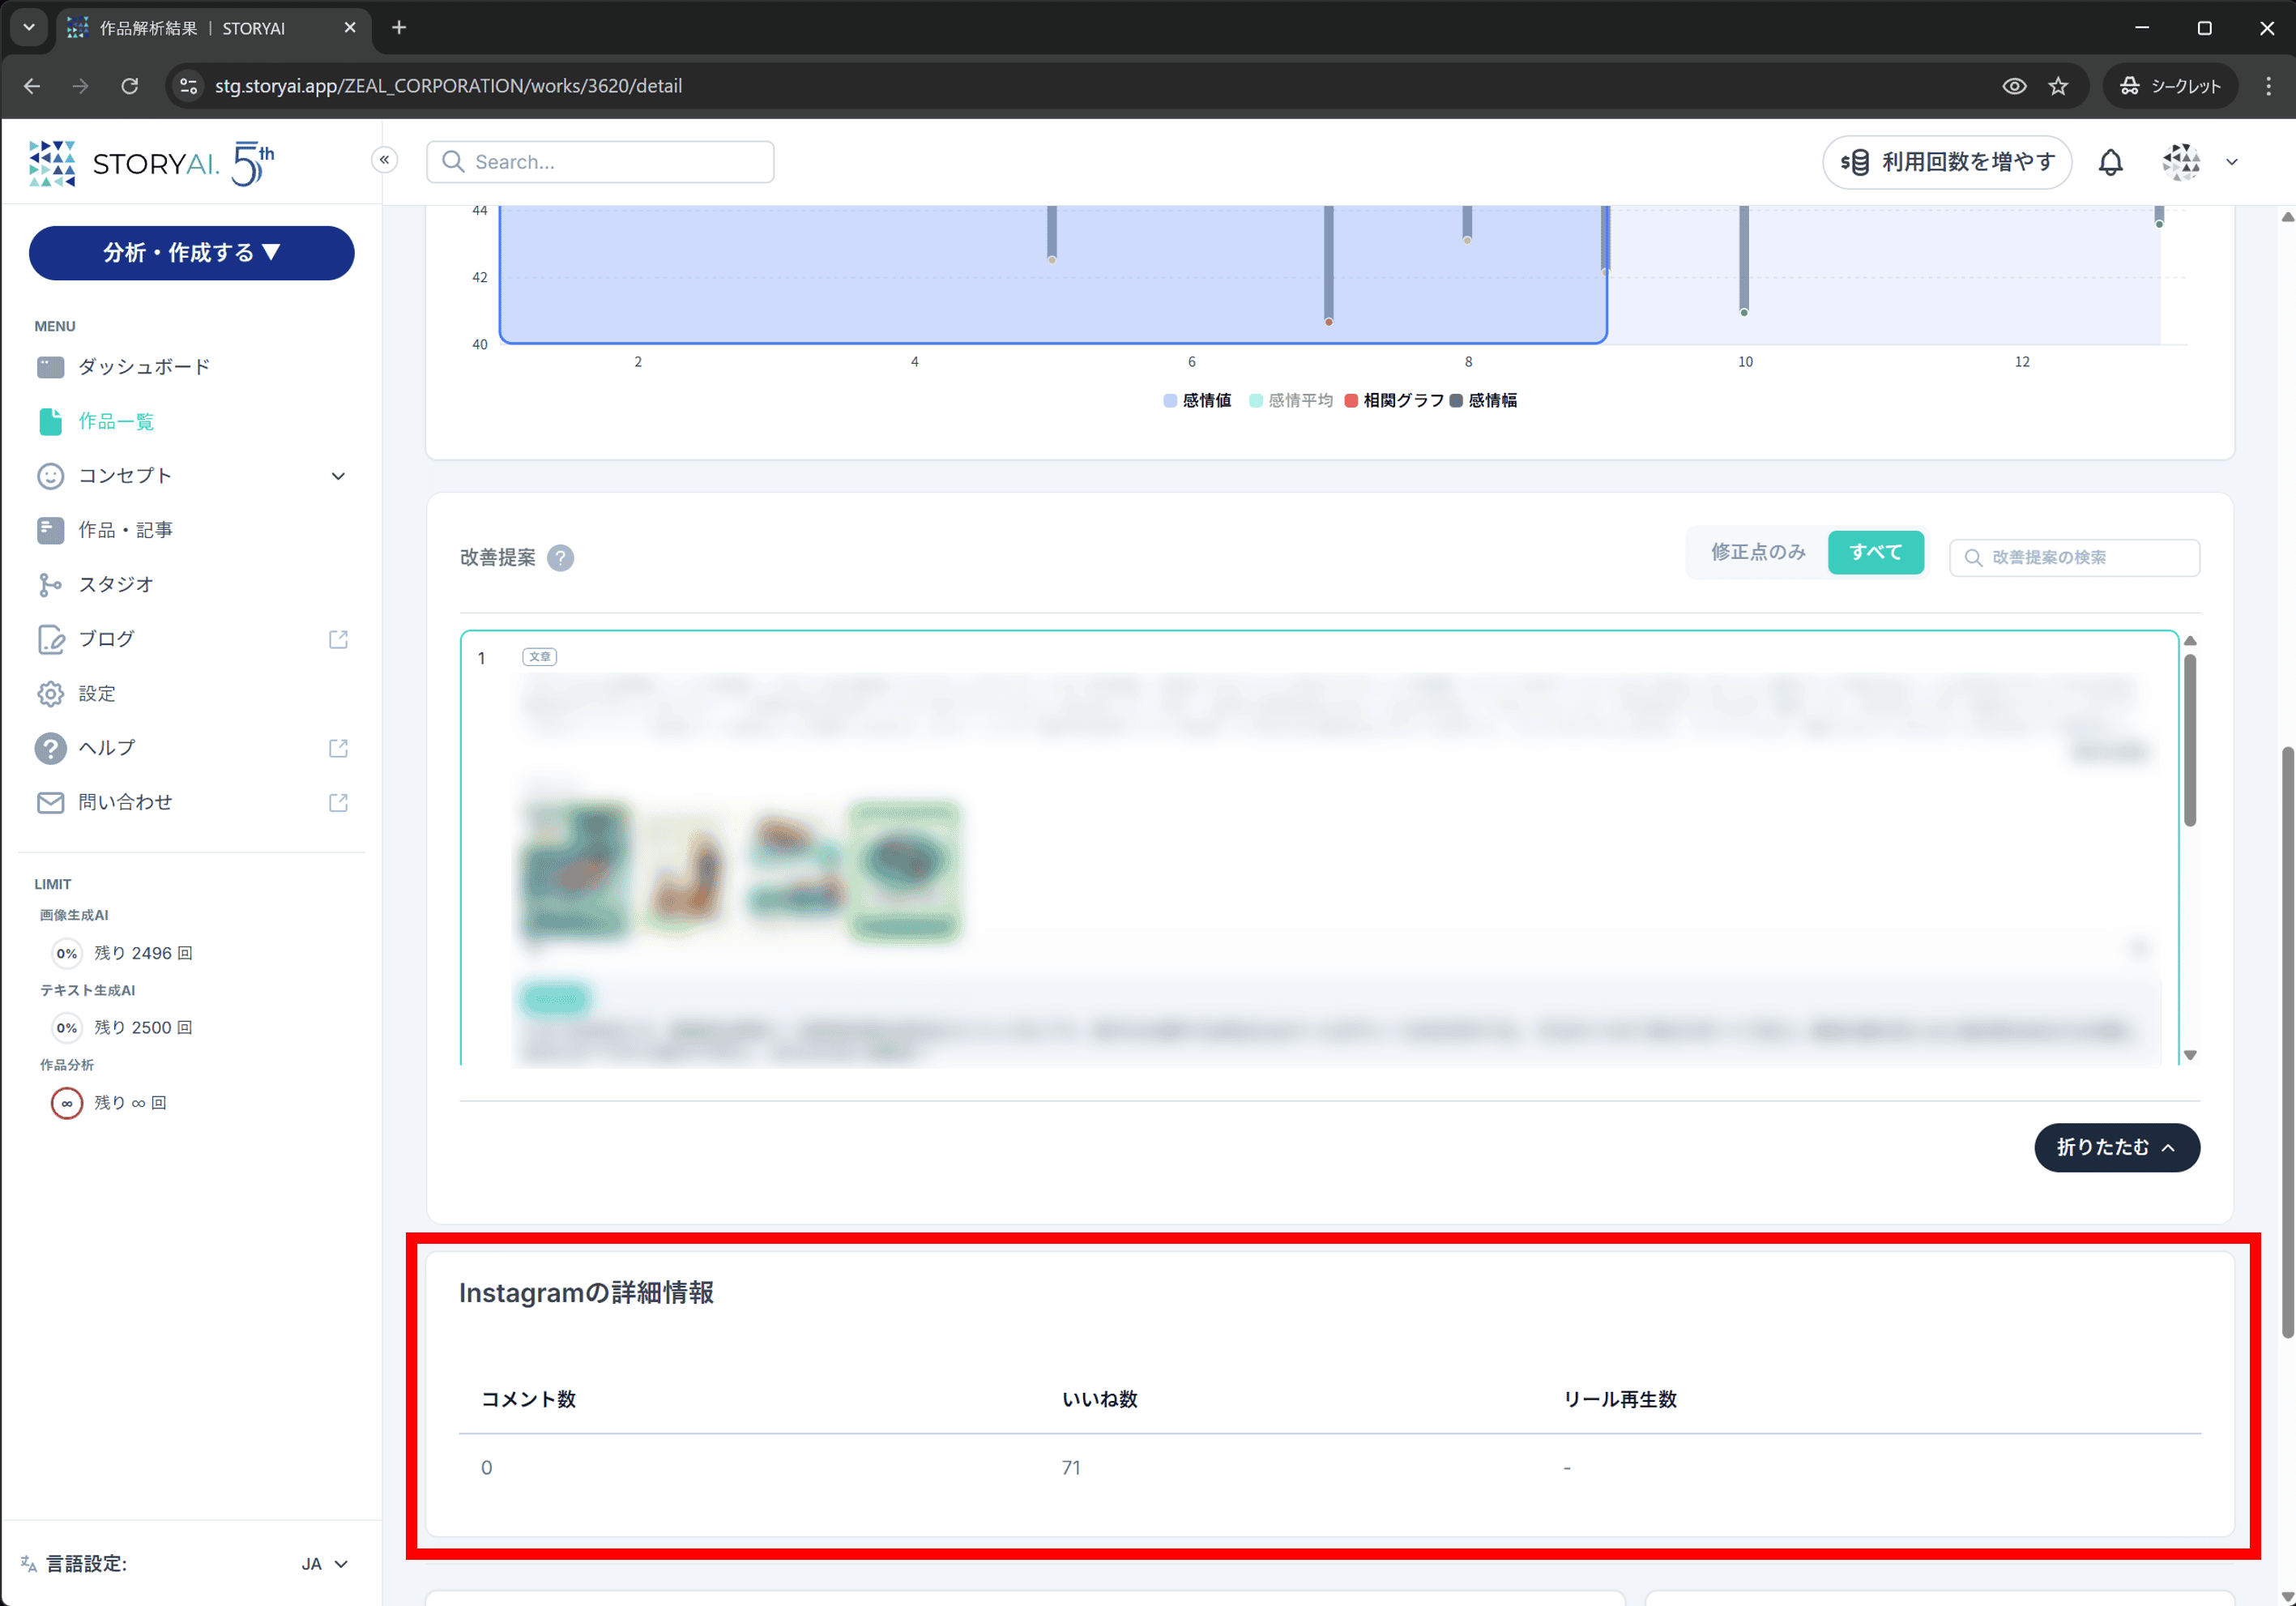Select the すべて filter toggle
This screenshot has height=1606, width=2296.
coord(1875,553)
